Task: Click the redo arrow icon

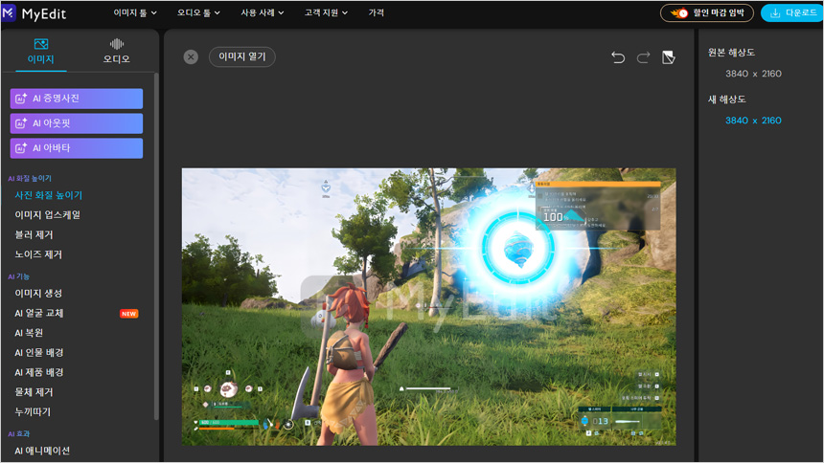Action: [643, 57]
